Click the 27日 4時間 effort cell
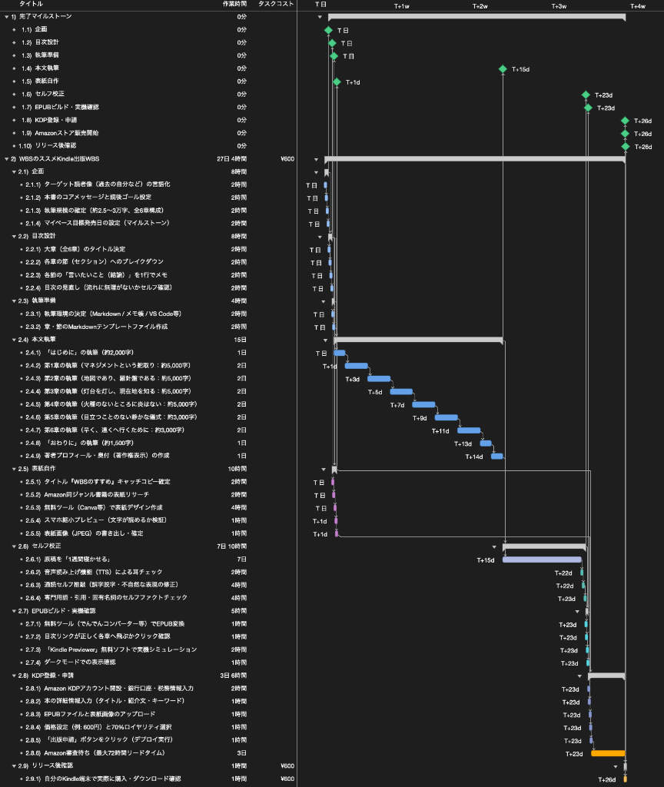 tap(232, 159)
